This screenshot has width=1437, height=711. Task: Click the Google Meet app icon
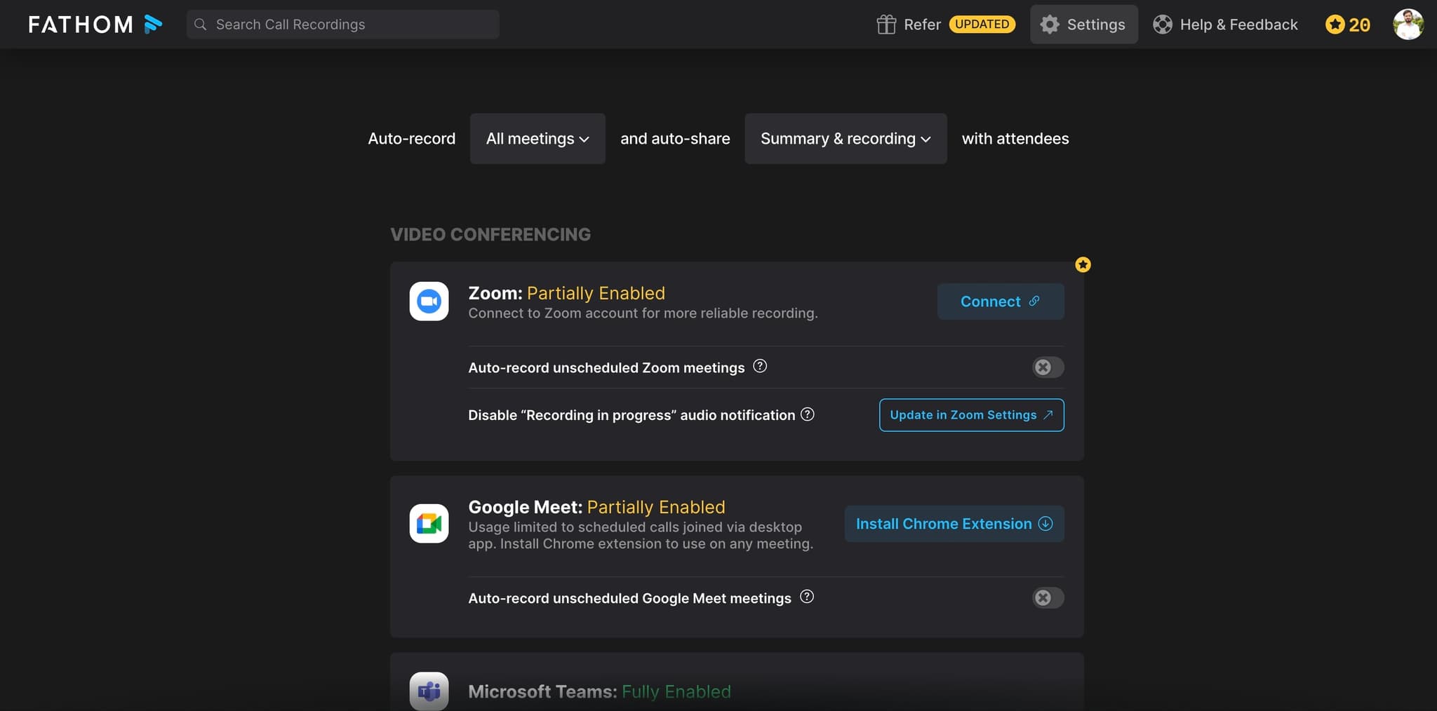[x=429, y=523]
